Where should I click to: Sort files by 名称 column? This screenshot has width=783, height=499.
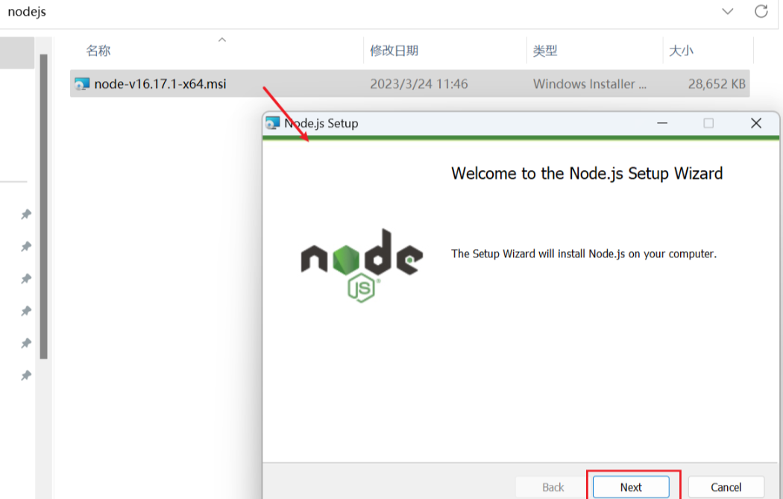point(98,51)
